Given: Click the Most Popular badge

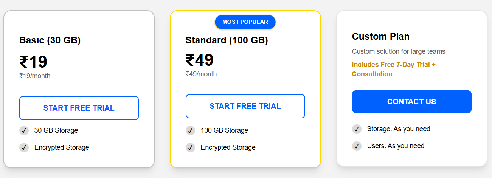Looking at the screenshot, I should coord(245,22).
